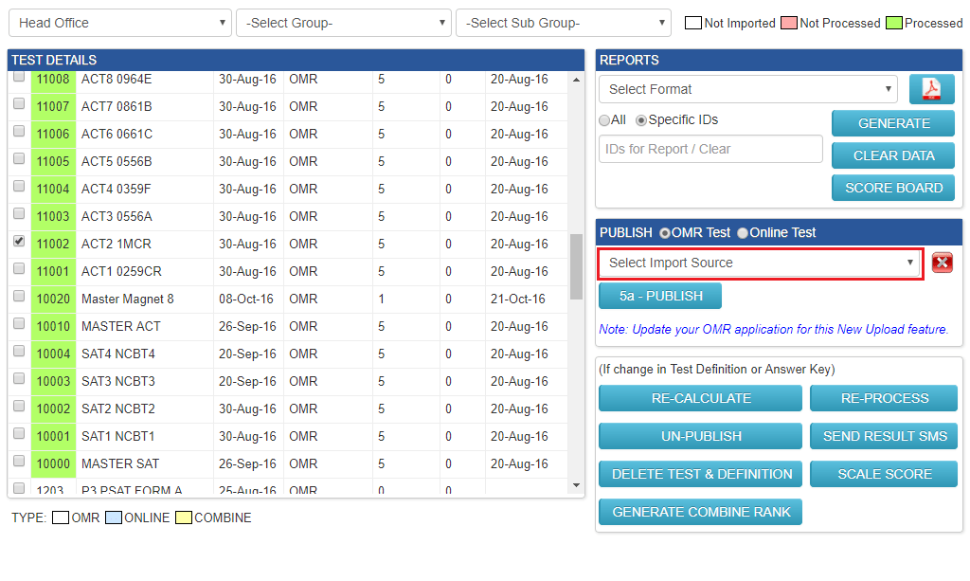
Task: Click the RE-PROCESS button
Action: [884, 398]
